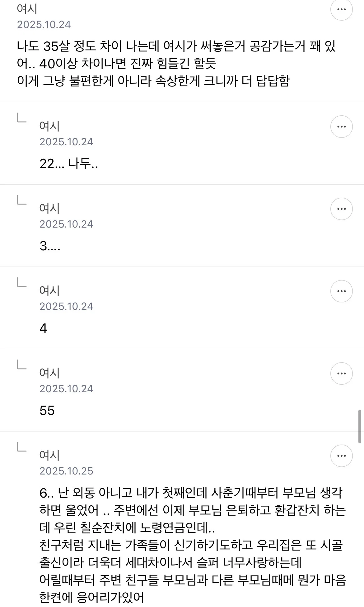The height and width of the screenshot is (607, 364).
Task: Click the 2025.10.24 date on the top comment
Action: [44, 24]
